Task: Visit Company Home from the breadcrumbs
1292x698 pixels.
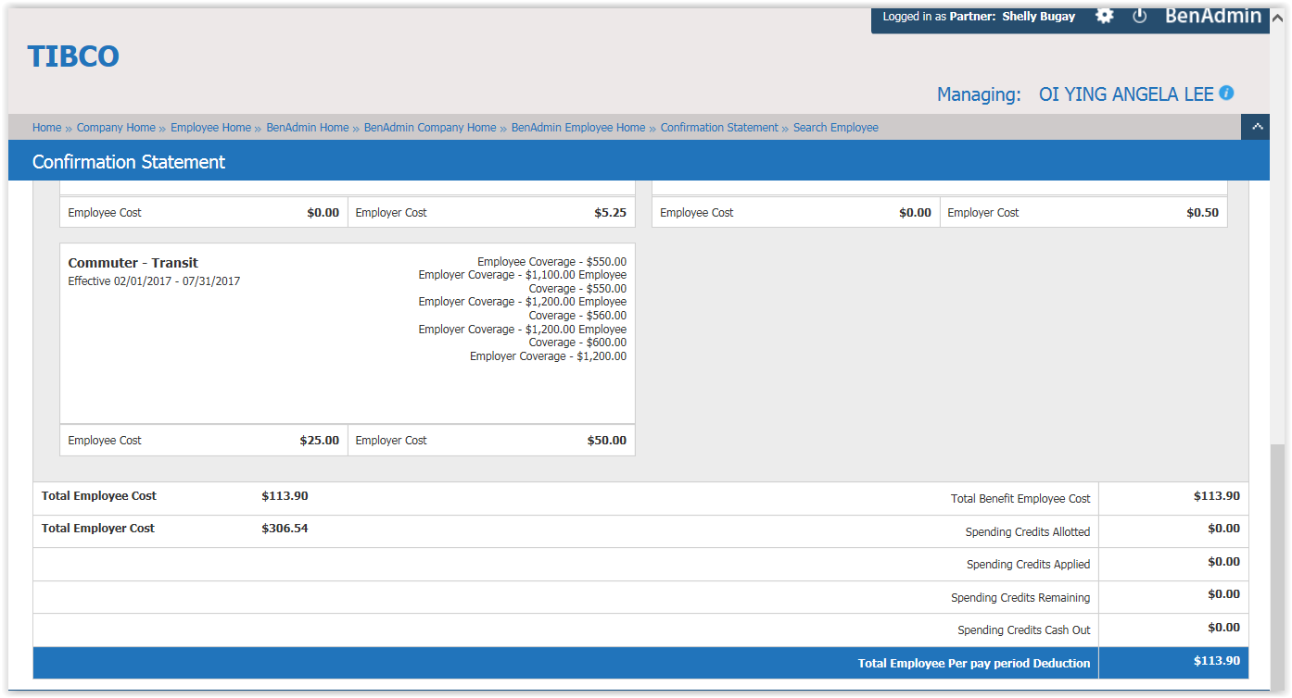Action: (x=116, y=127)
